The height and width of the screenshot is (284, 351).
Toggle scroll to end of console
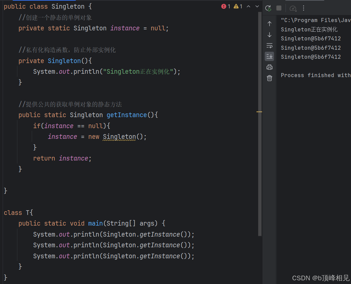pyautogui.click(x=270, y=56)
